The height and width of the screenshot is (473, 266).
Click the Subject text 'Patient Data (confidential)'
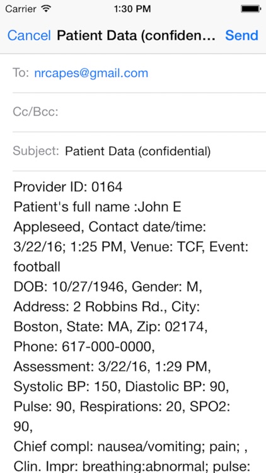pyautogui.click(x=137, y=151)
